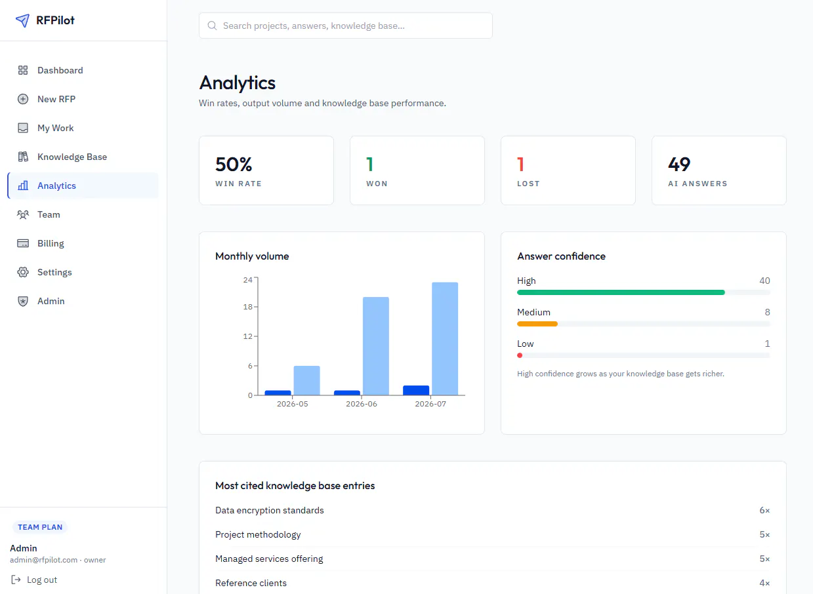Open the Settings label in sidebar
The height and width of the screenshot is (594, 813).
pyautogui.click(x=54, y=272)
